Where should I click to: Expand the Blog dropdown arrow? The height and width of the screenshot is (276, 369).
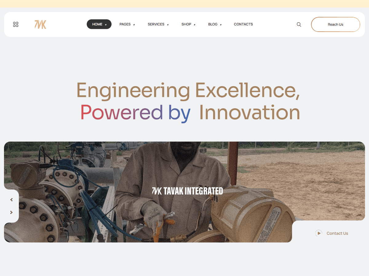(x=221, y=25)
